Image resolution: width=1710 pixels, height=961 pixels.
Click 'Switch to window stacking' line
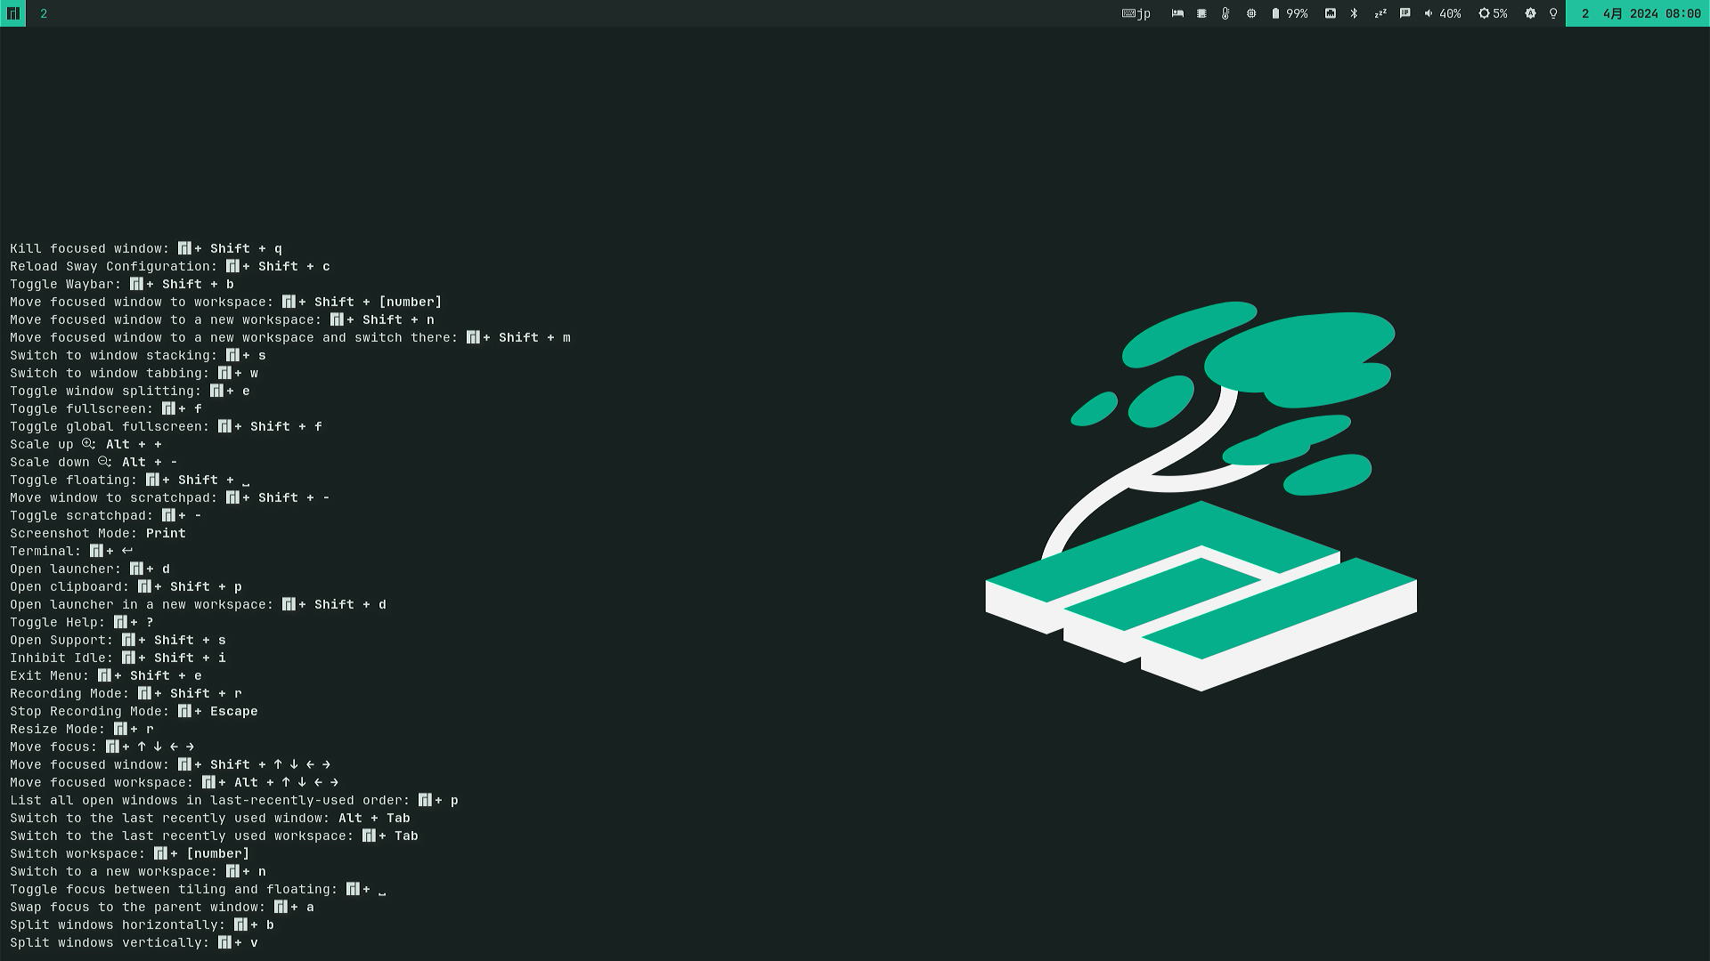click(138, 355)
